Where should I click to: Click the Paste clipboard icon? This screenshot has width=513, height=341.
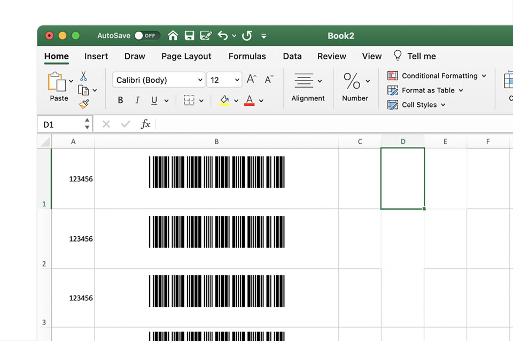[57, 81]
